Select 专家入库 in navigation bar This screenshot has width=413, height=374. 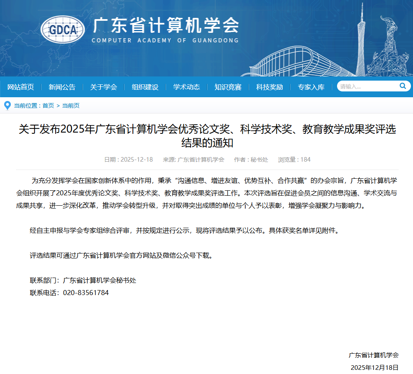click(311, 87)
